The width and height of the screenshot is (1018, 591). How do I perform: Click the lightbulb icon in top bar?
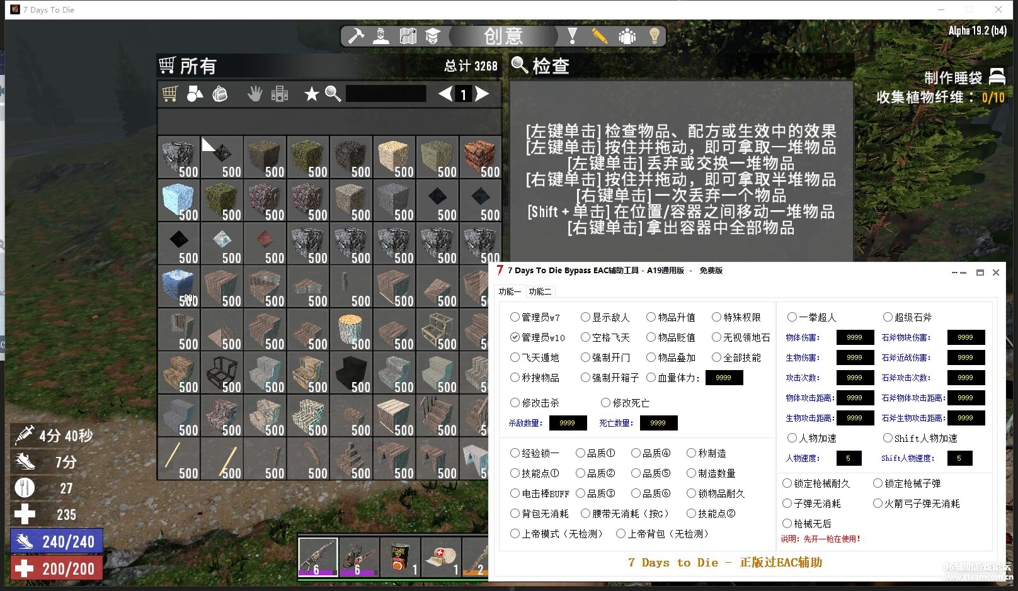654,36
